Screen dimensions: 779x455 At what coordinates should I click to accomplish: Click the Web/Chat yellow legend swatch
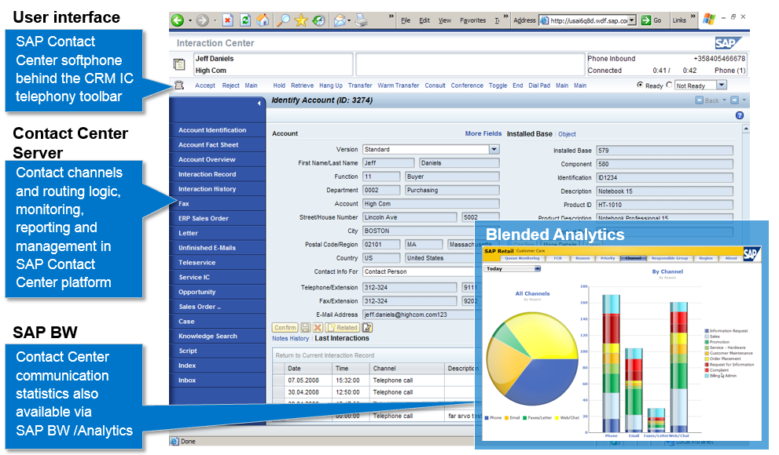tap(557, 418)
